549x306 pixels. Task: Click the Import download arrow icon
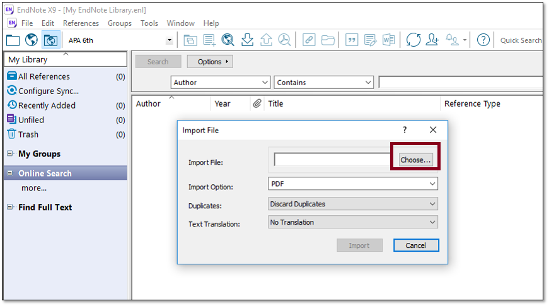pyautogui.click(x=247, y=40)
